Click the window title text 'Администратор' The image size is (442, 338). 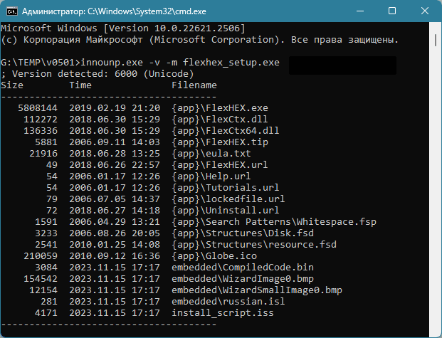pyautogui.click(x=53, y=11)
